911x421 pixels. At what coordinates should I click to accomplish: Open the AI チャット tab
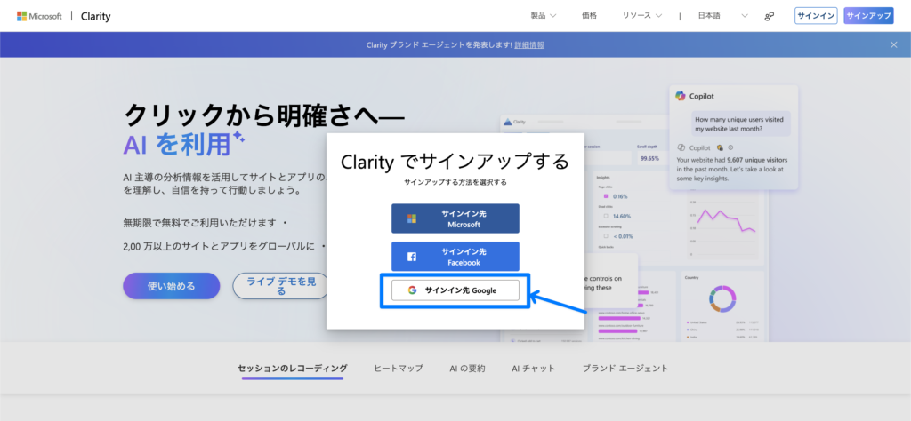pos(534,368)
